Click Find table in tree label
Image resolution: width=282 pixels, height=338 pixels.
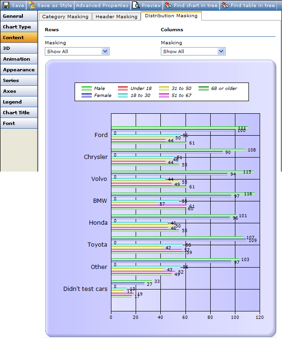(x=253, y=5)
